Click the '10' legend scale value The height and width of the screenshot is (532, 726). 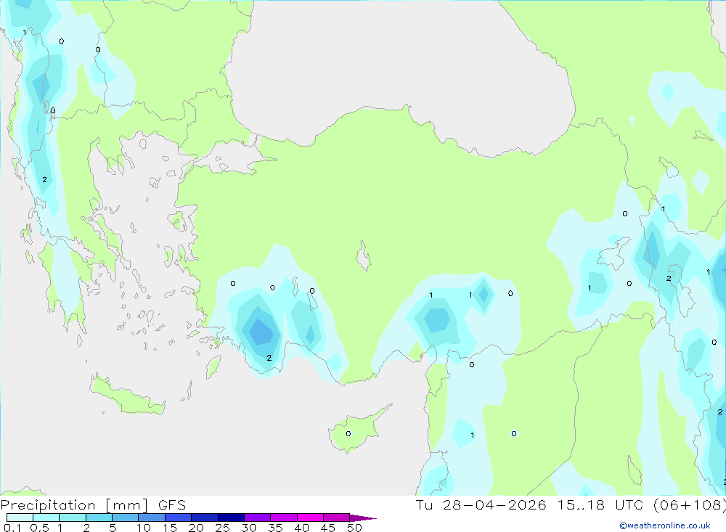(144, 528)
